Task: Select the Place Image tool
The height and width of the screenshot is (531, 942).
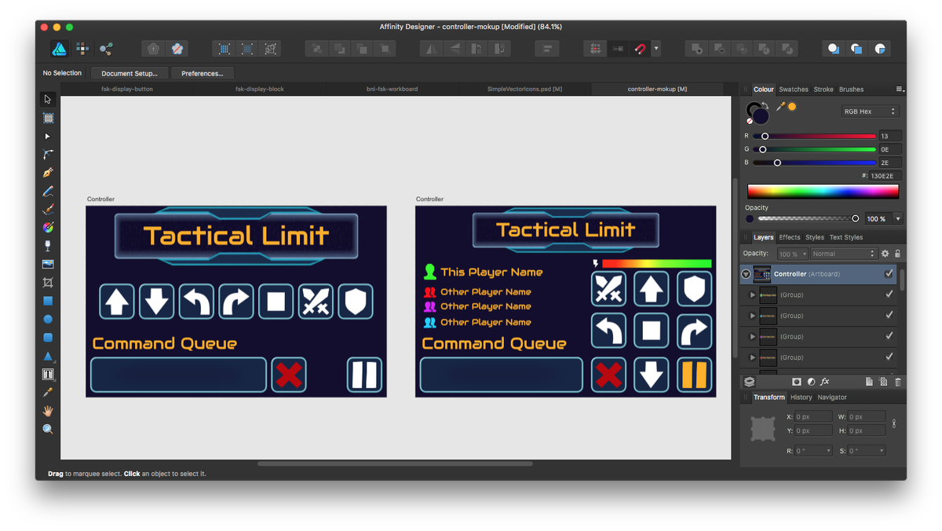Action: click(48, 265)
